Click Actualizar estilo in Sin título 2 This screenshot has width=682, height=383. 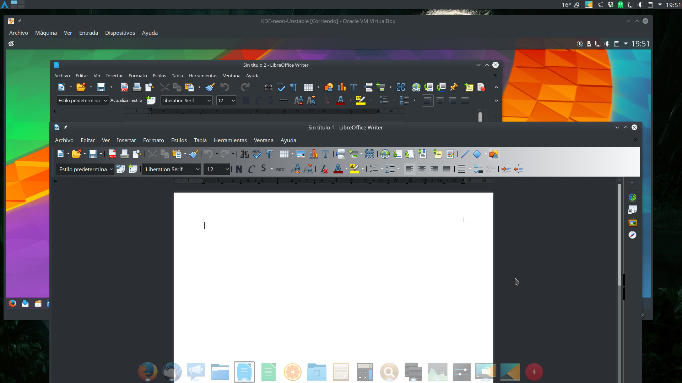click(x=126, y=101)
